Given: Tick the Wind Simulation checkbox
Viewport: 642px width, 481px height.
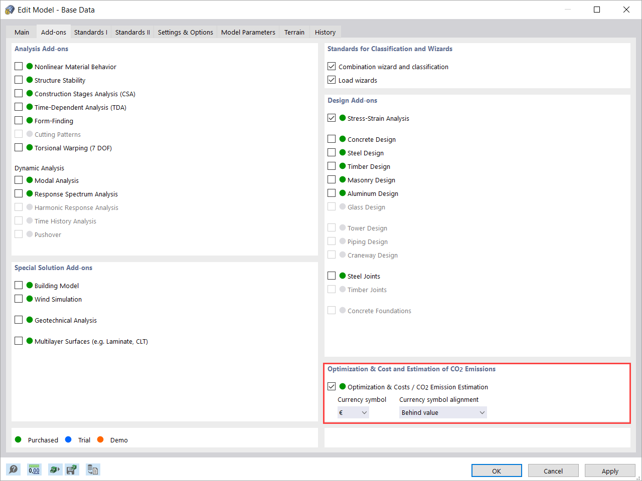Looking at the screenshot, I should point(19,299).
